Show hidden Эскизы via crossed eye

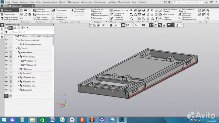tap(6, 48)
